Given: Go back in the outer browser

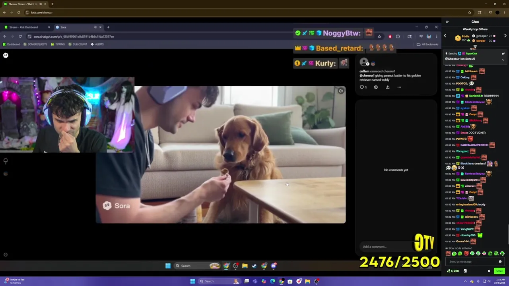Looking at the screenshot, I should (x=4, y=12).
